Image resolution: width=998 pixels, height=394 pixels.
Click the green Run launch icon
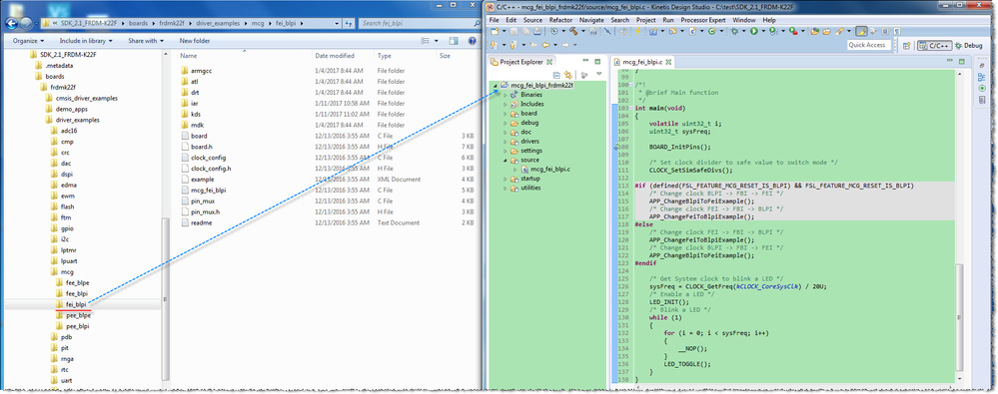click(x=753, y=31)
